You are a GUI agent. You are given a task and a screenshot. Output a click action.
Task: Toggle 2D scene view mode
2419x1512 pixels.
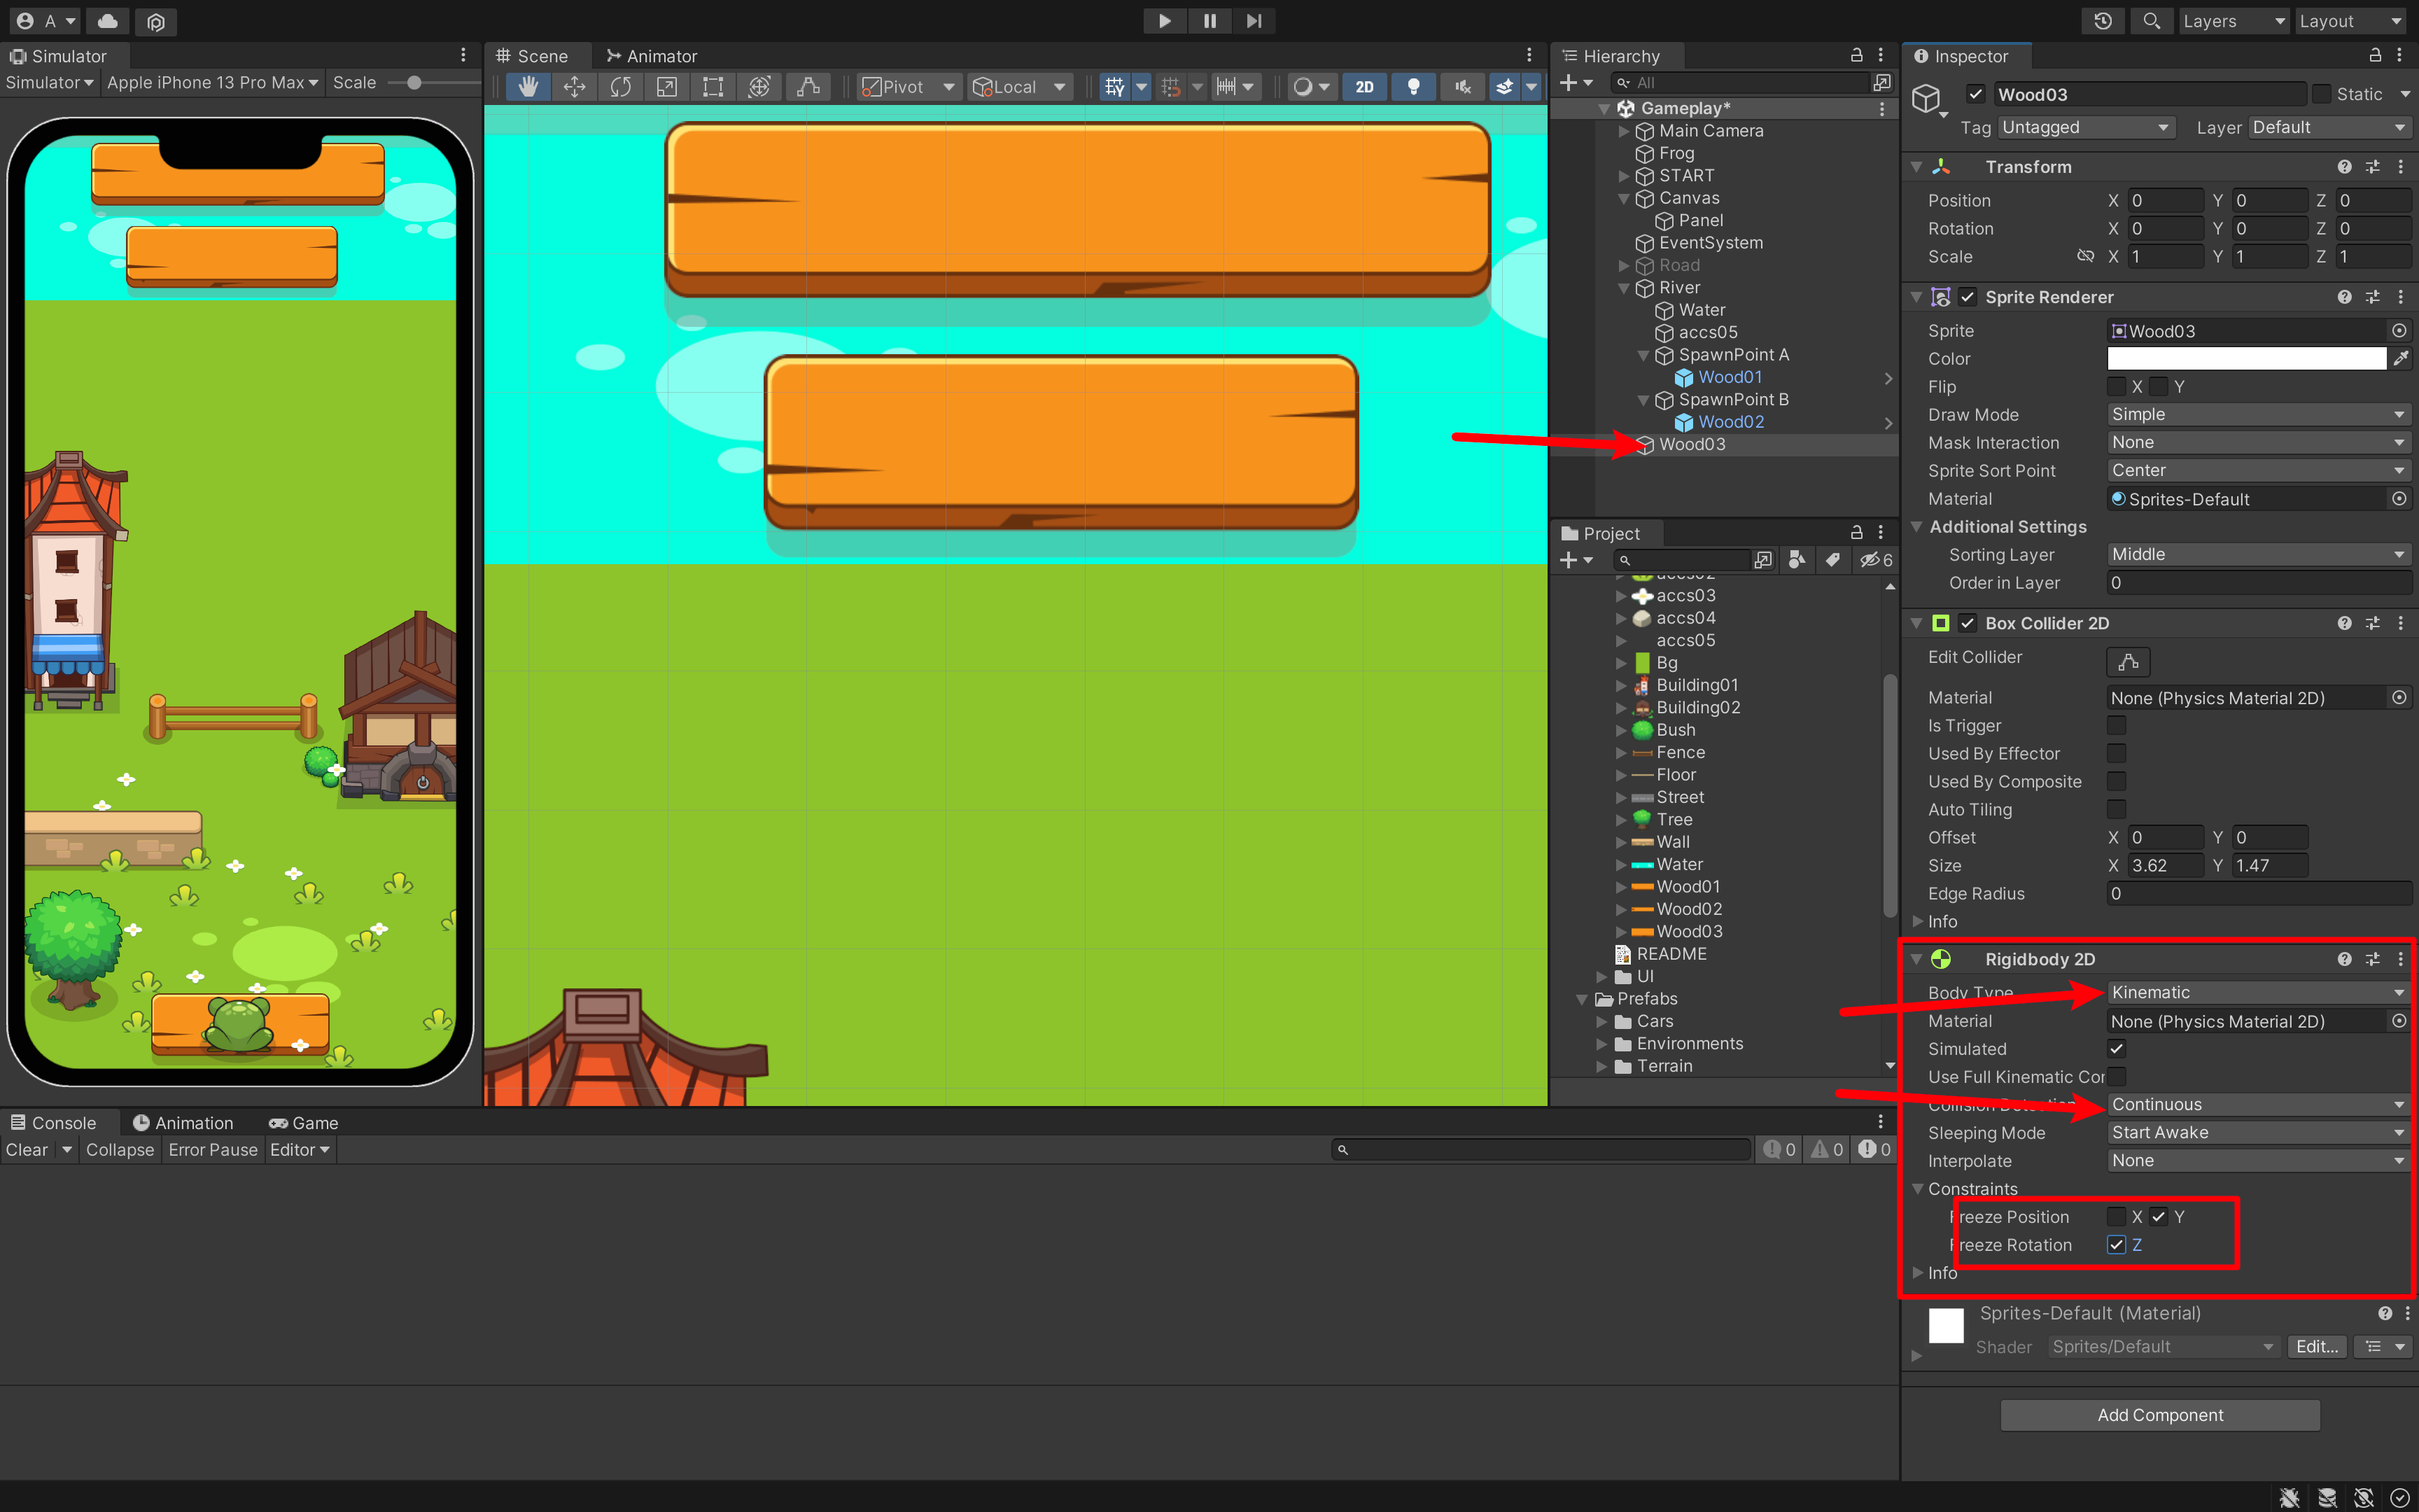click(x=1364, y=87)
